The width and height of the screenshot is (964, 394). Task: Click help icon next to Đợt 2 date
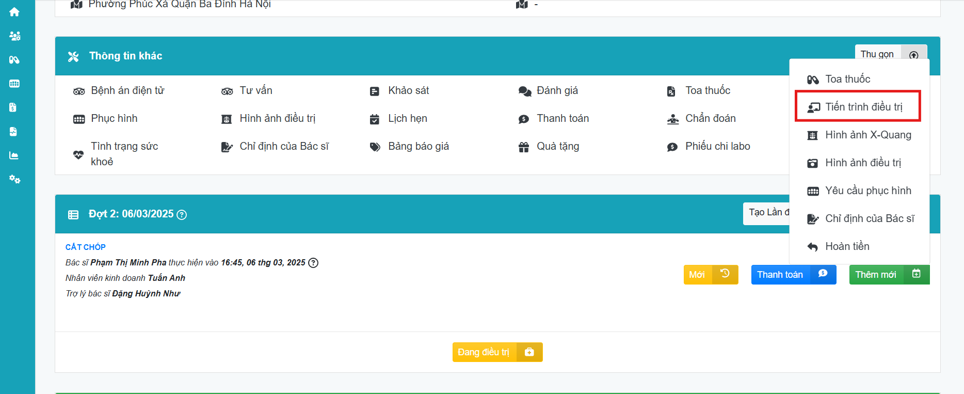tap(182, 215)
